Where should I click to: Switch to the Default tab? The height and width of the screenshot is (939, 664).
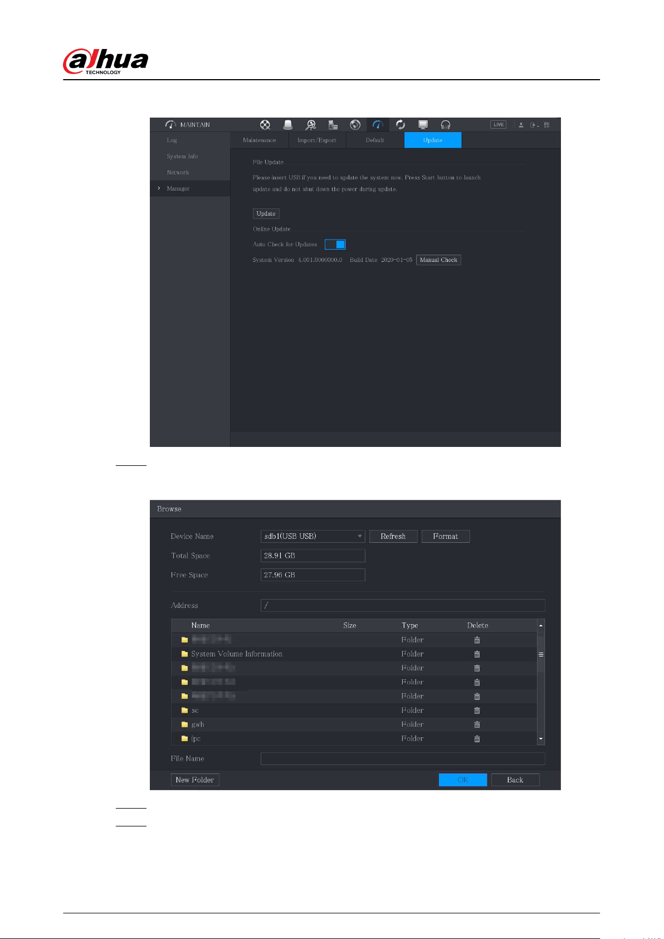tap(375, 140)
